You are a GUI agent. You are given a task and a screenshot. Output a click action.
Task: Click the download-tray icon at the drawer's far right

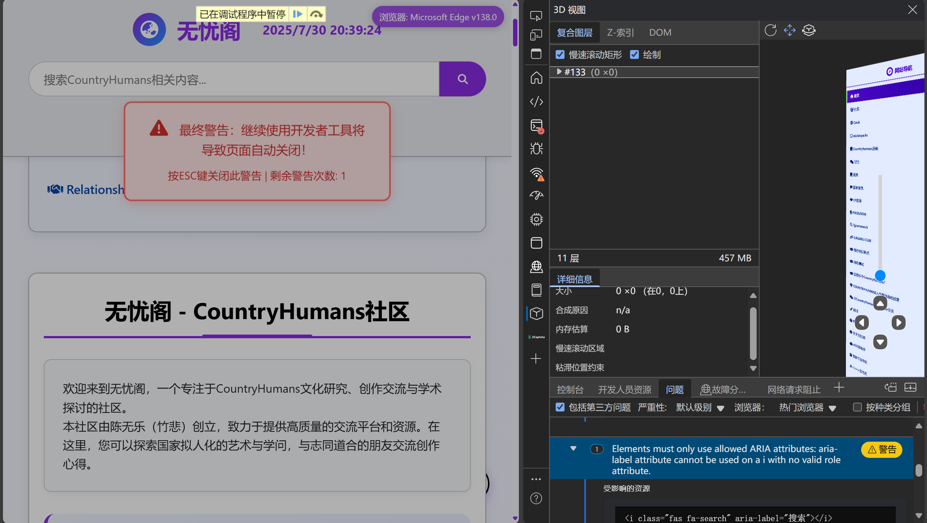[910, 387]
